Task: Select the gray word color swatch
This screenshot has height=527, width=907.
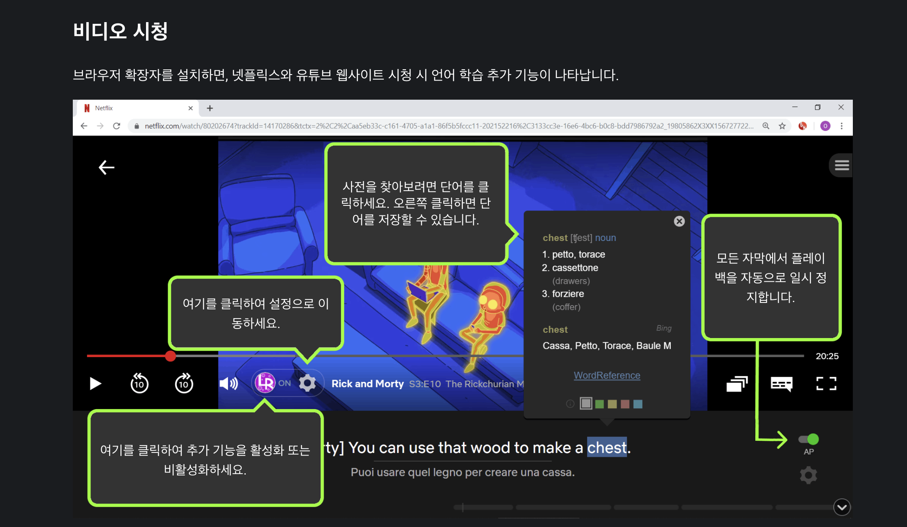Action: (x=586, y=403)
